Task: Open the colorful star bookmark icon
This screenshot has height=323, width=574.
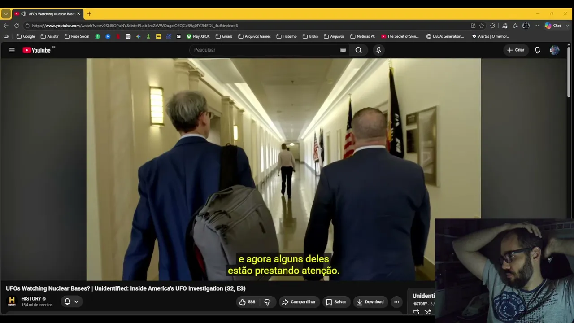Action: tap(138, 36)
